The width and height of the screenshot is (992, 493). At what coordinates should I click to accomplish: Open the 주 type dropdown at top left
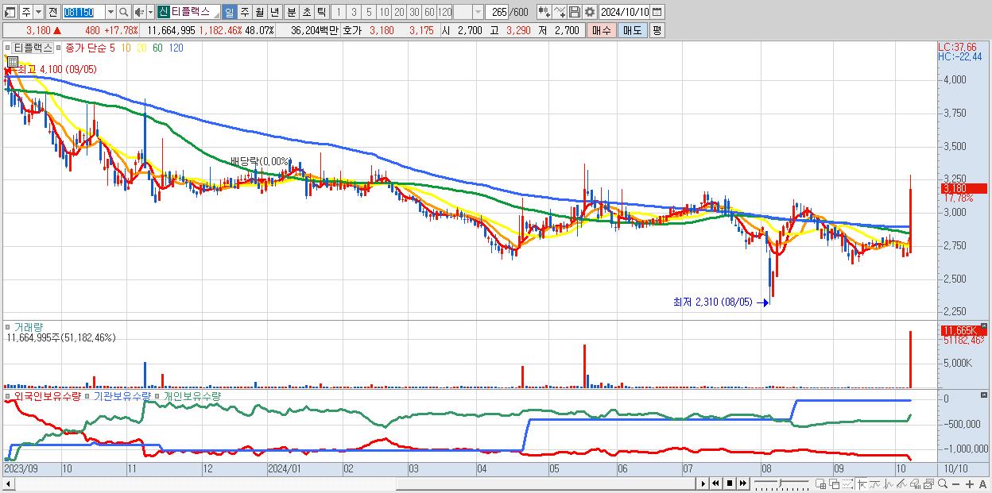[x=39, y=12]
